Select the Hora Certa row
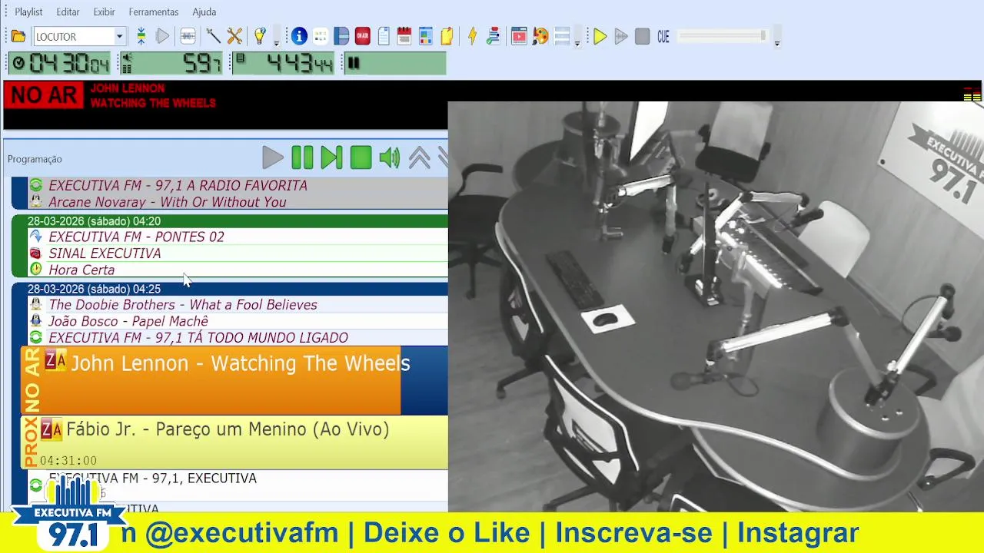The width and height of the screenshot is (984, 553). pyautogui.click(x=238, y=270)
